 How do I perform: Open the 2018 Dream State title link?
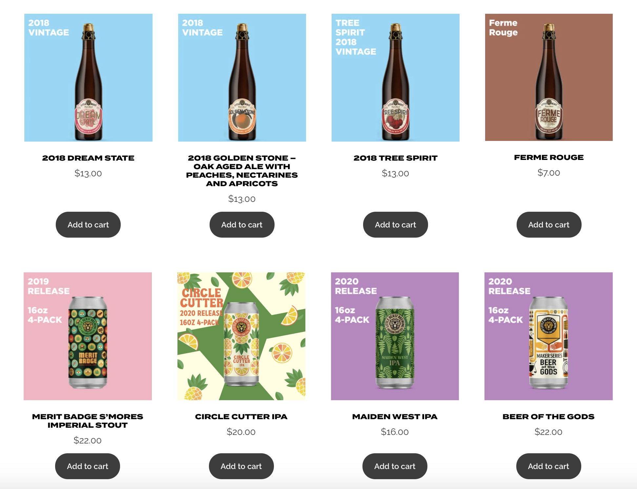point(88,158)
